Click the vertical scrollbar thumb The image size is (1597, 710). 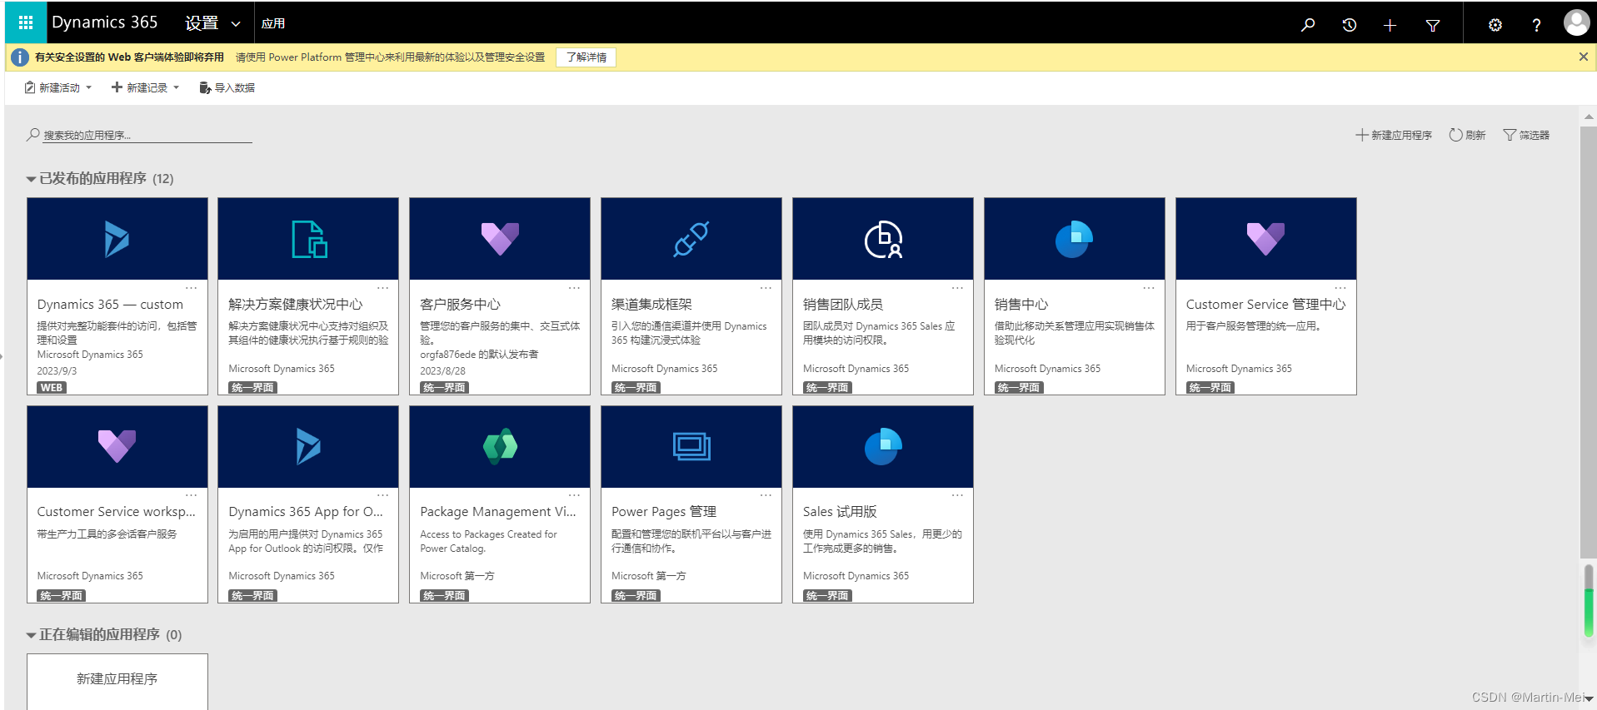[x=1588, y=343]
